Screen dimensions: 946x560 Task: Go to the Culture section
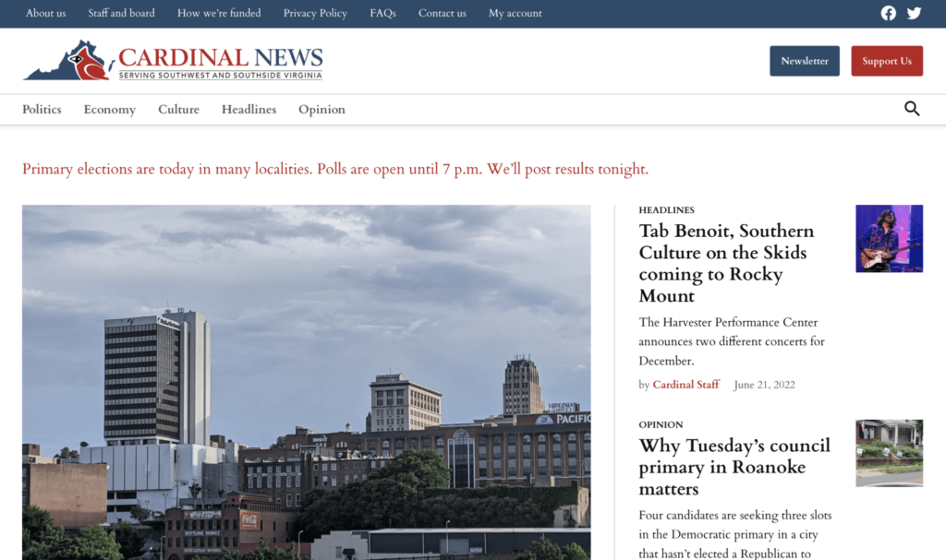178,109
